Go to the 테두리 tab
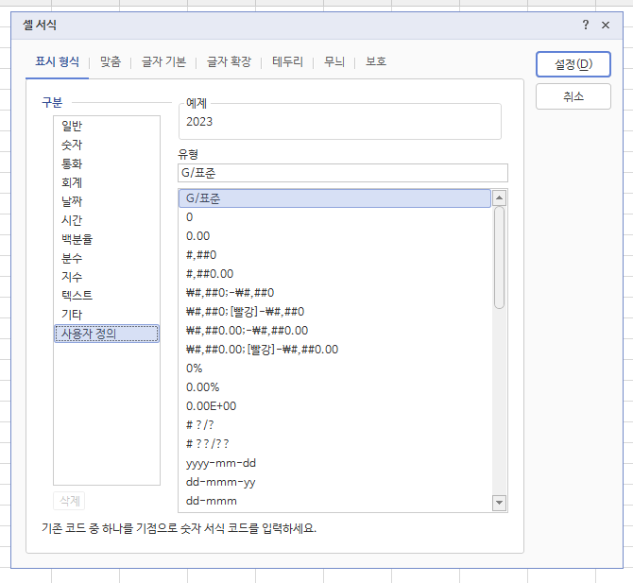This screenshot has height=583, width=633. (287, 61)
